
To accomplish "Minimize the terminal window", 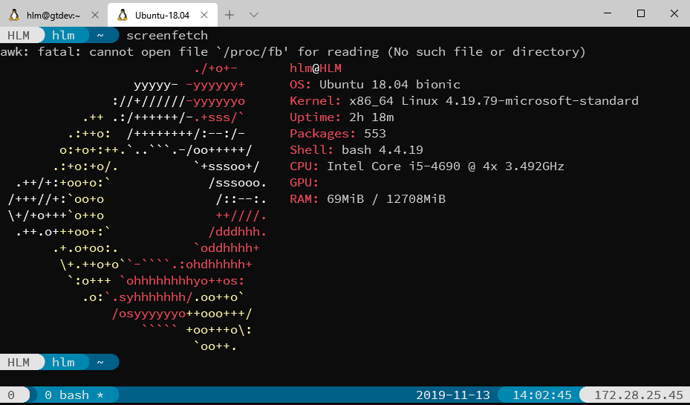I will click(x=608, y=13).
